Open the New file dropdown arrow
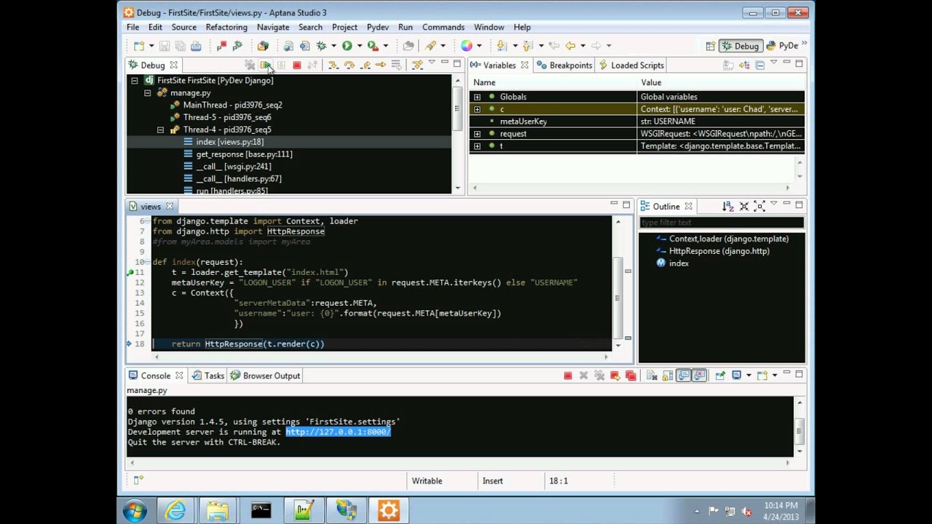932x524 pixels. (x=151, y=46)
